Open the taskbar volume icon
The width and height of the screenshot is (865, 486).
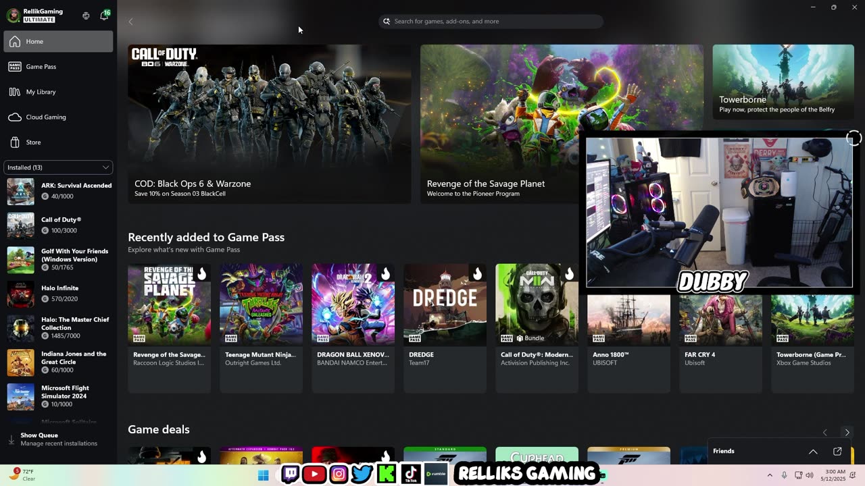click(810, 475)
